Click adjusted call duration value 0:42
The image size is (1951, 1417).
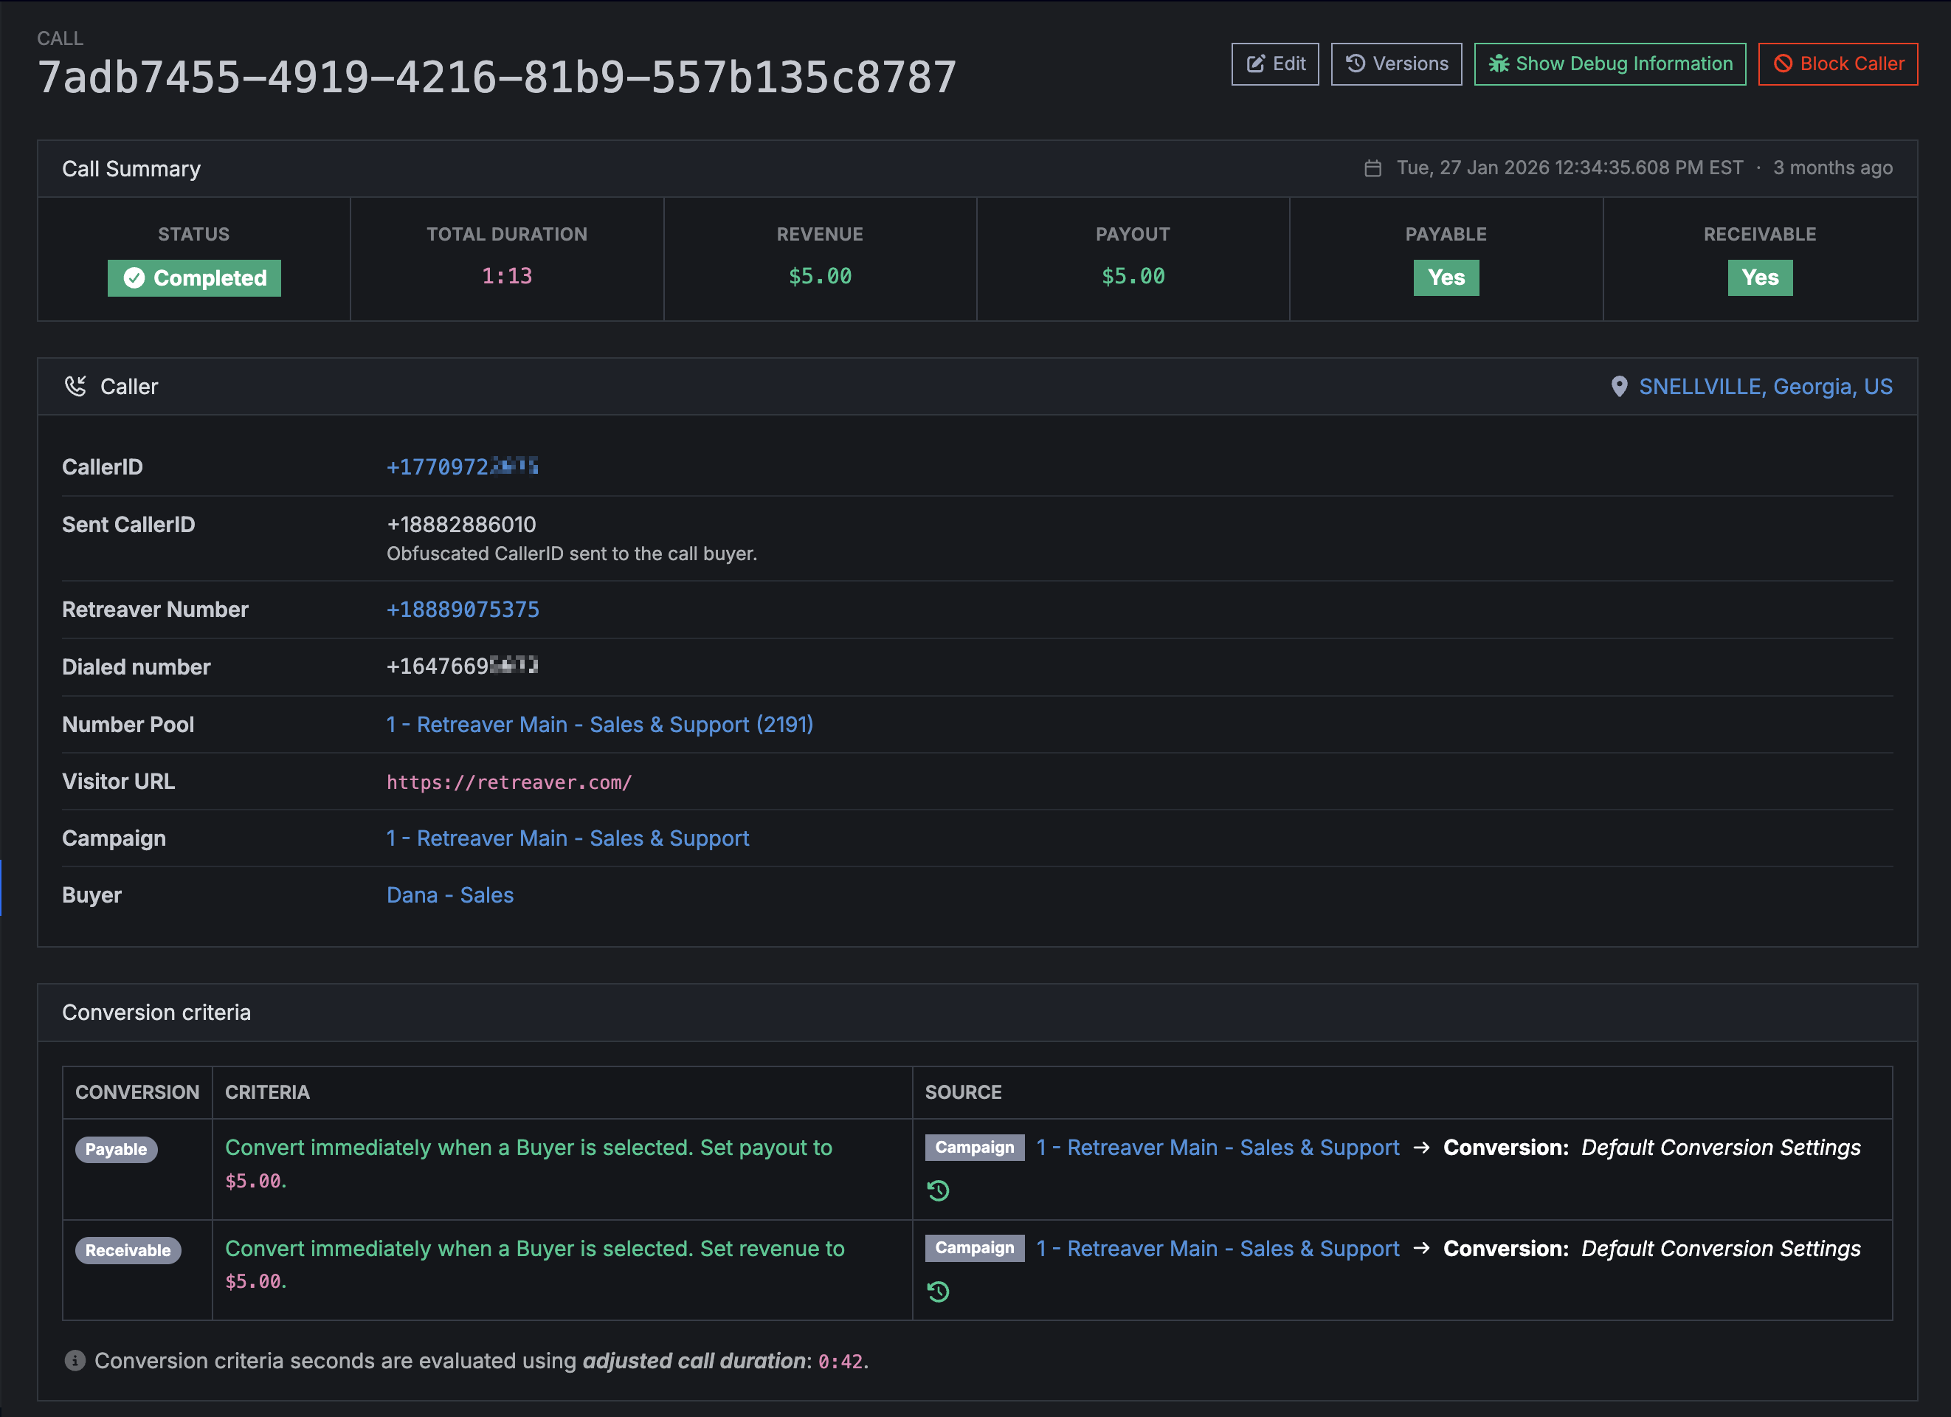coord(840,1361)
